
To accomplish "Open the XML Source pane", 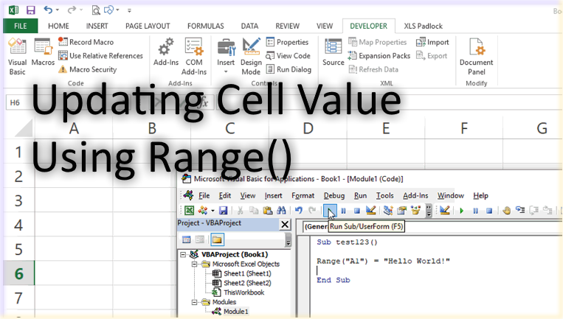I will tap(334, 52).
